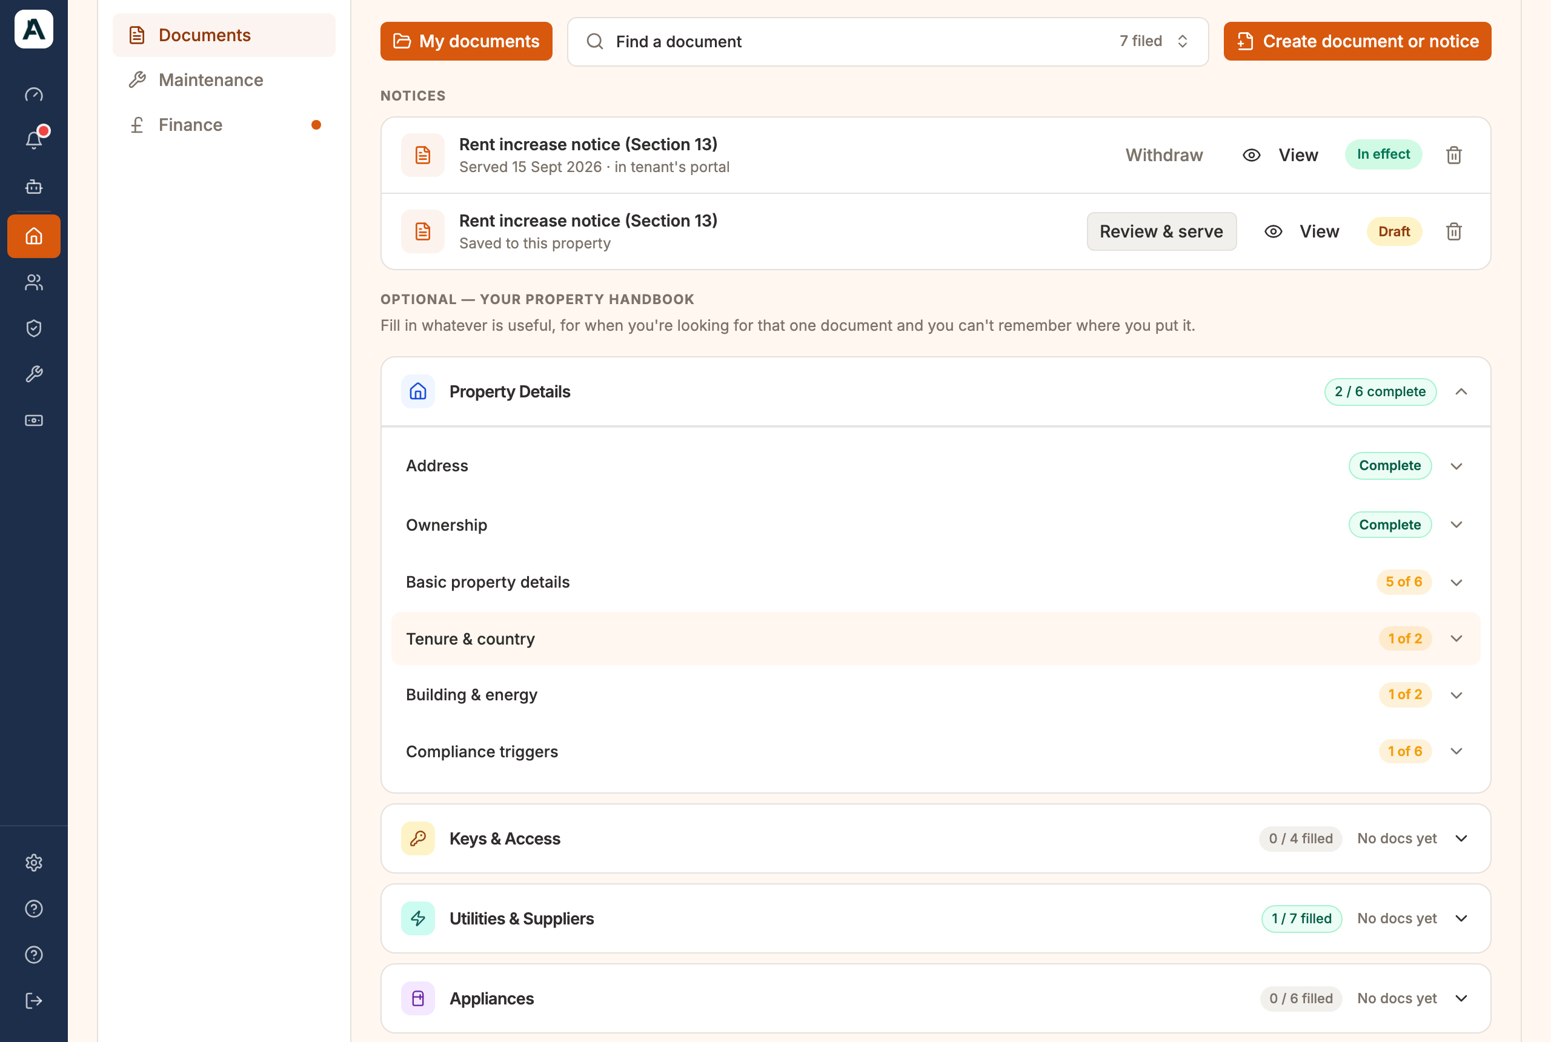
Task: Click the document icon of the served notice
Action: (423, 155)
